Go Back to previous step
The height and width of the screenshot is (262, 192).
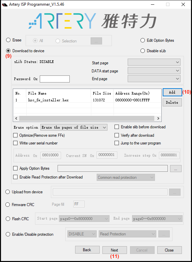[87, 250]
